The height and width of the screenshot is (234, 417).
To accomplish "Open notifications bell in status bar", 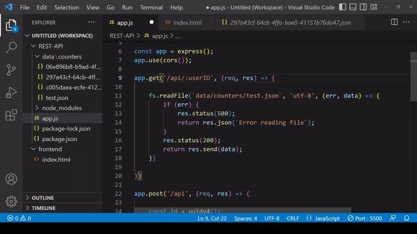I will click(407, 218).
